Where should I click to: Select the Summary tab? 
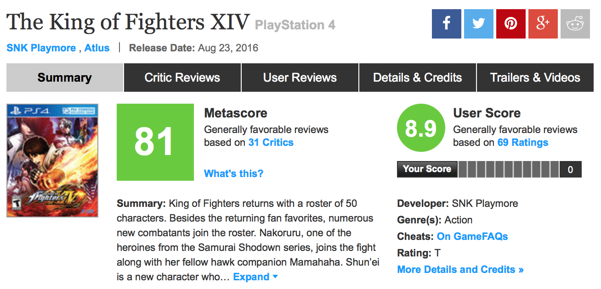(64, 78)
